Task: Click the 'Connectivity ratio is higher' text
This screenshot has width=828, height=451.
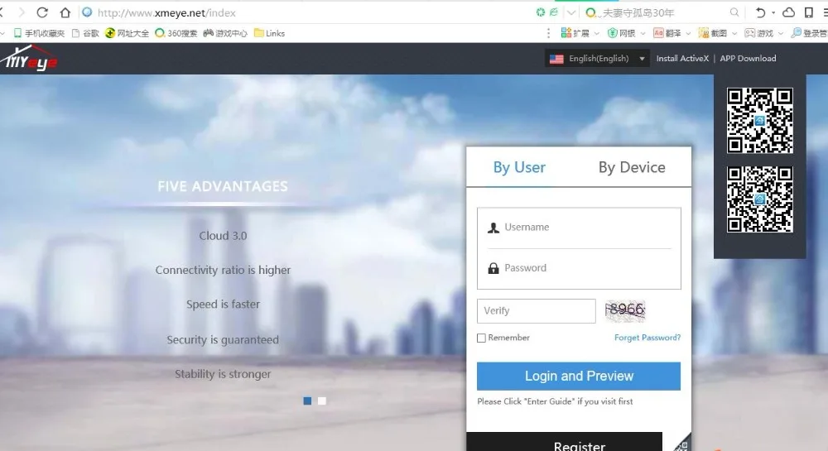Action: click(223, 270)
